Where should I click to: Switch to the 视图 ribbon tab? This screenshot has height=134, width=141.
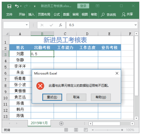pos(85,14)
